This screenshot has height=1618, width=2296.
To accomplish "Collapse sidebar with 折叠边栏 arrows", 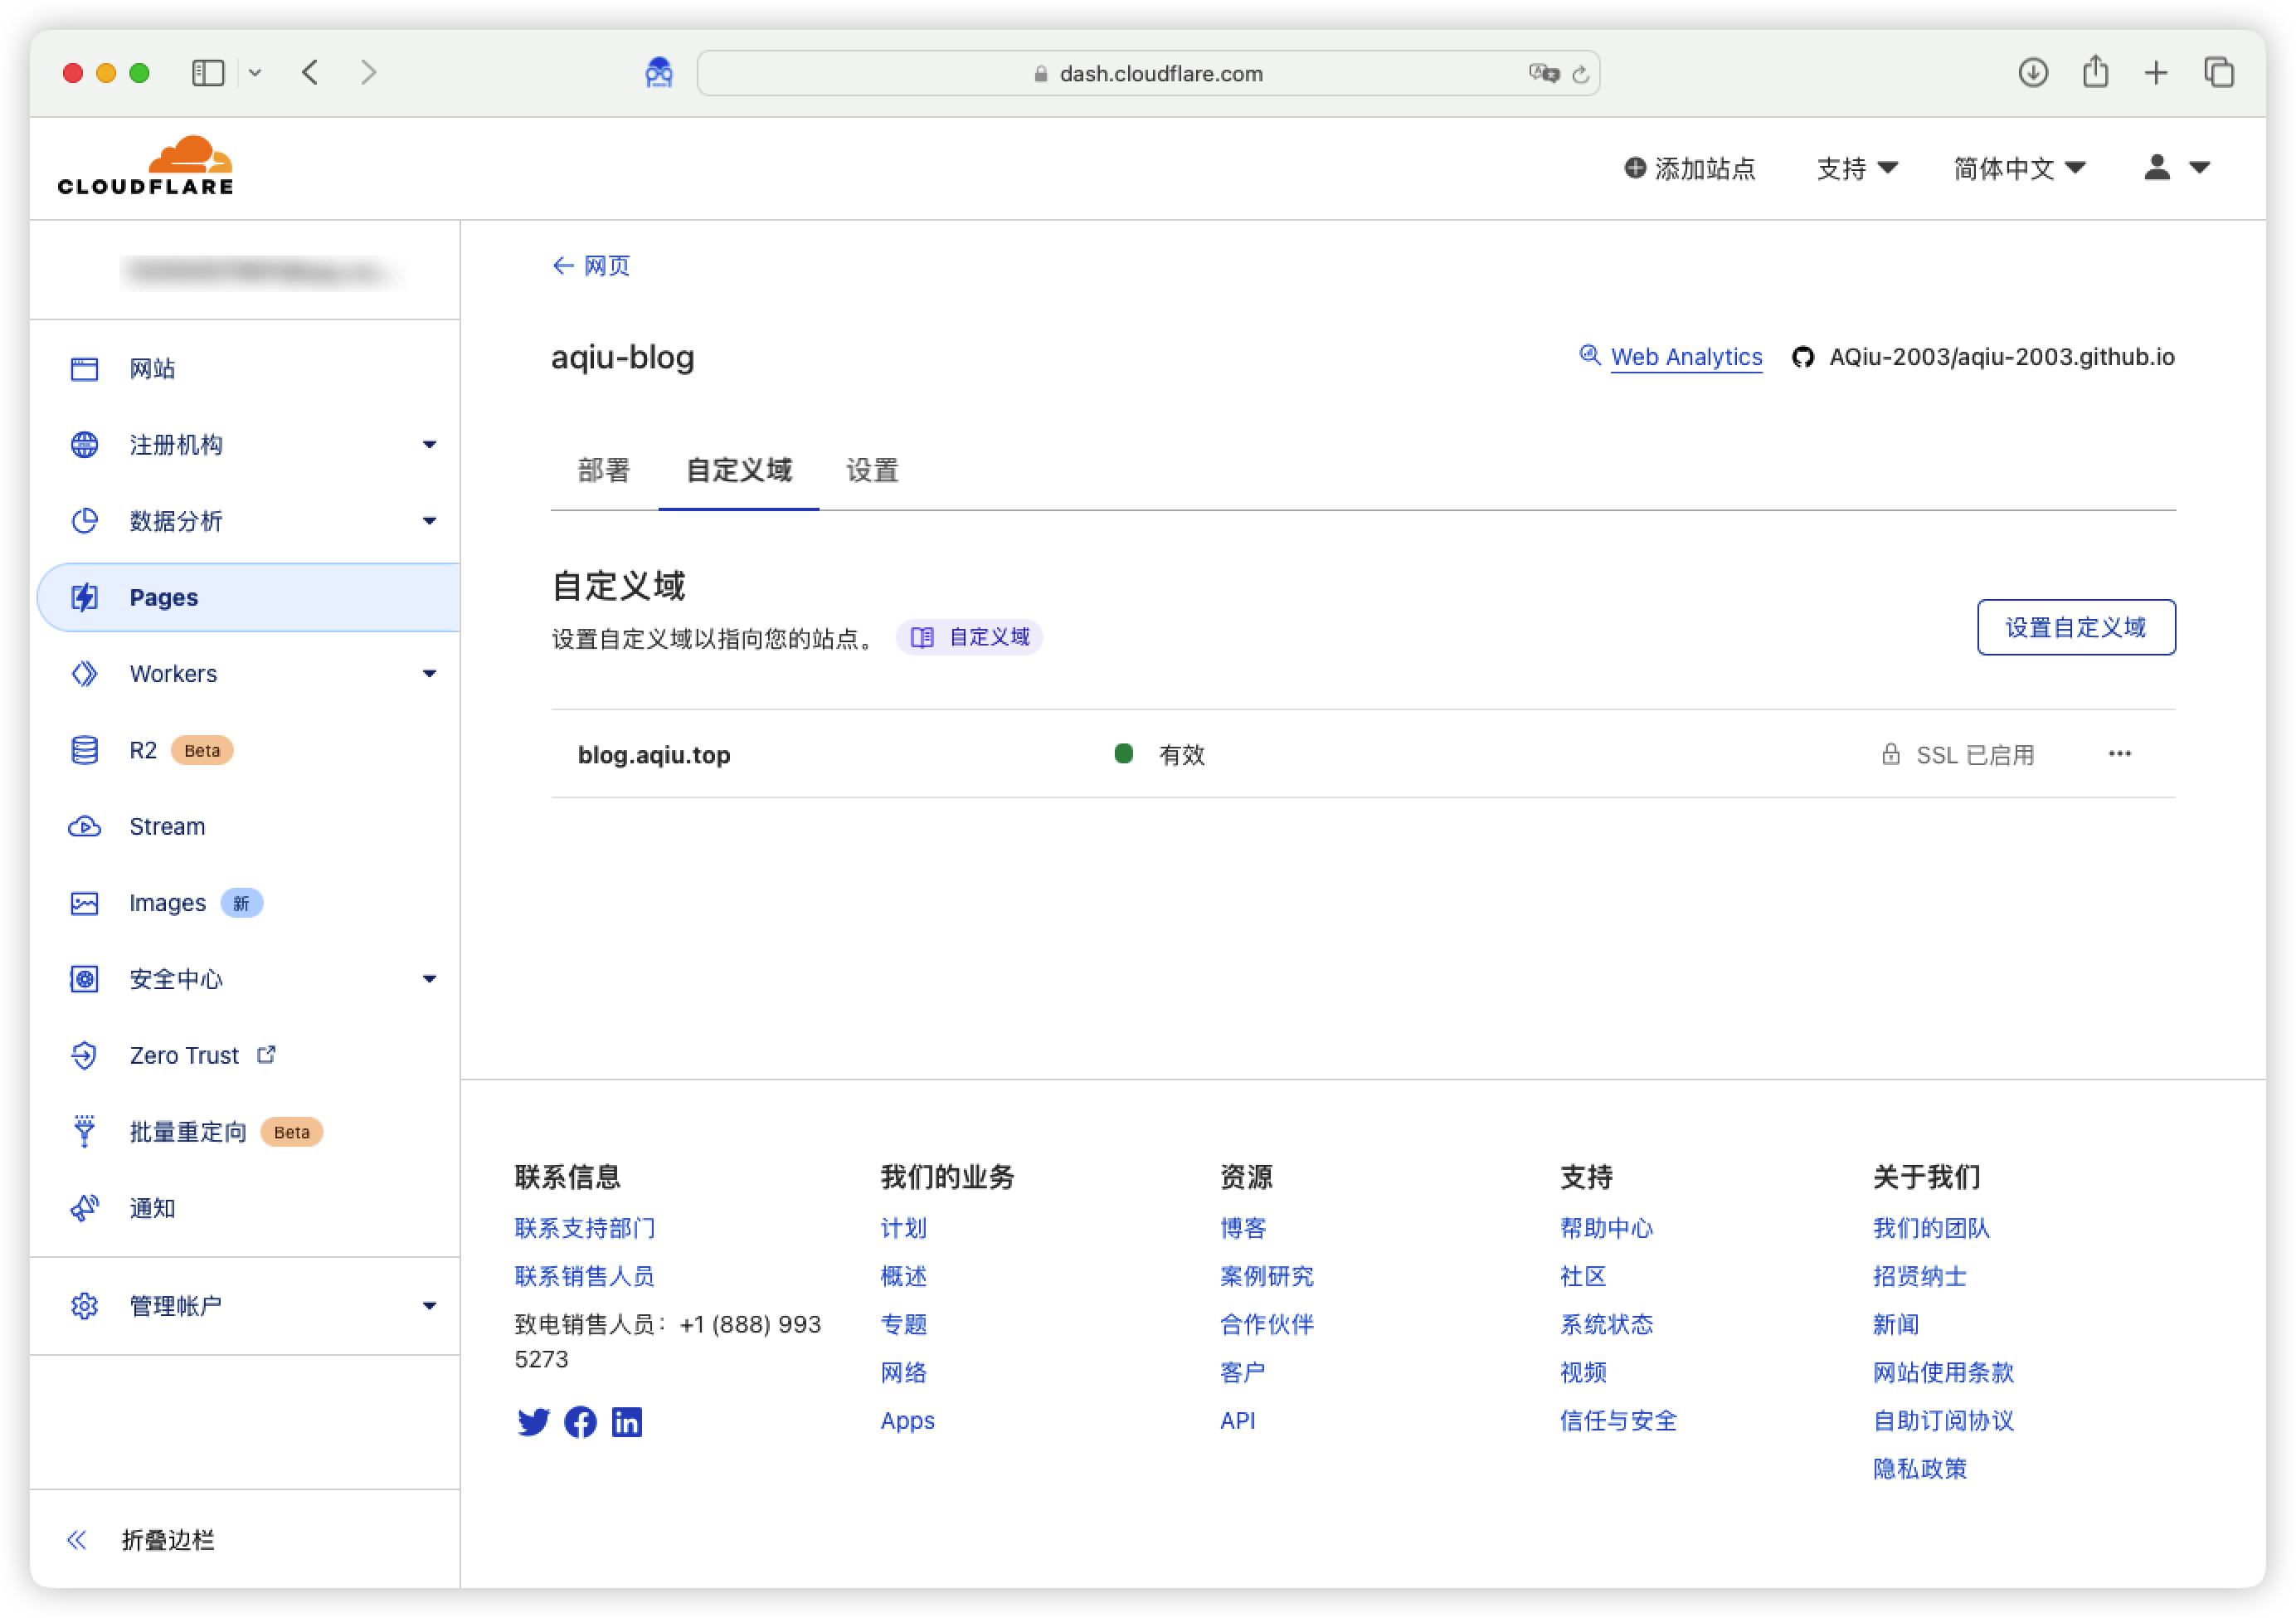I will pyautogui.click(x=77, y=1540).
